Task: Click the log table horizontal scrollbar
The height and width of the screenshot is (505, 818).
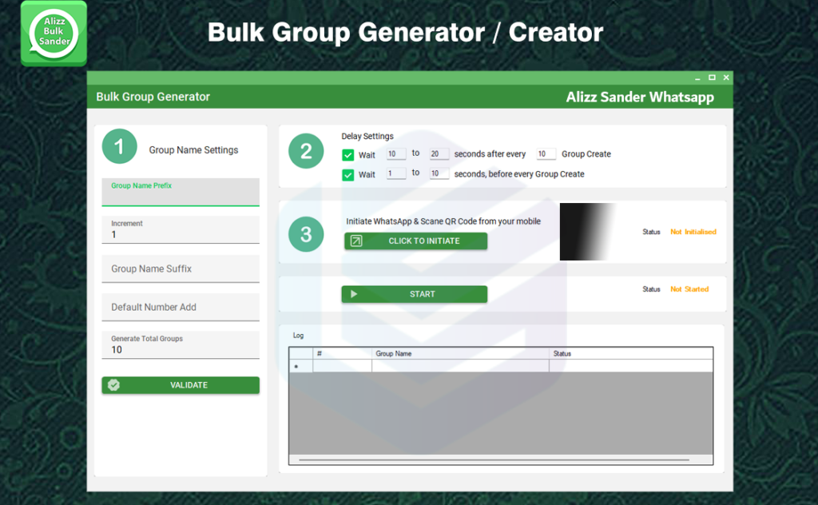Action: [499, 460]
